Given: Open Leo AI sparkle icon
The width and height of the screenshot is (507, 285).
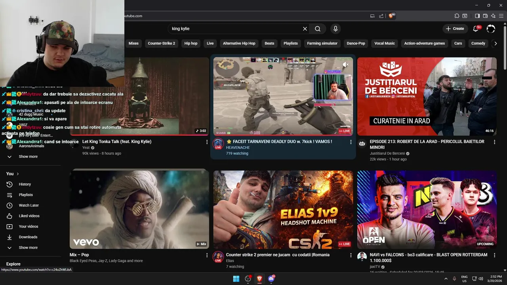Looking at the screenshot, I should coord(493,16).
